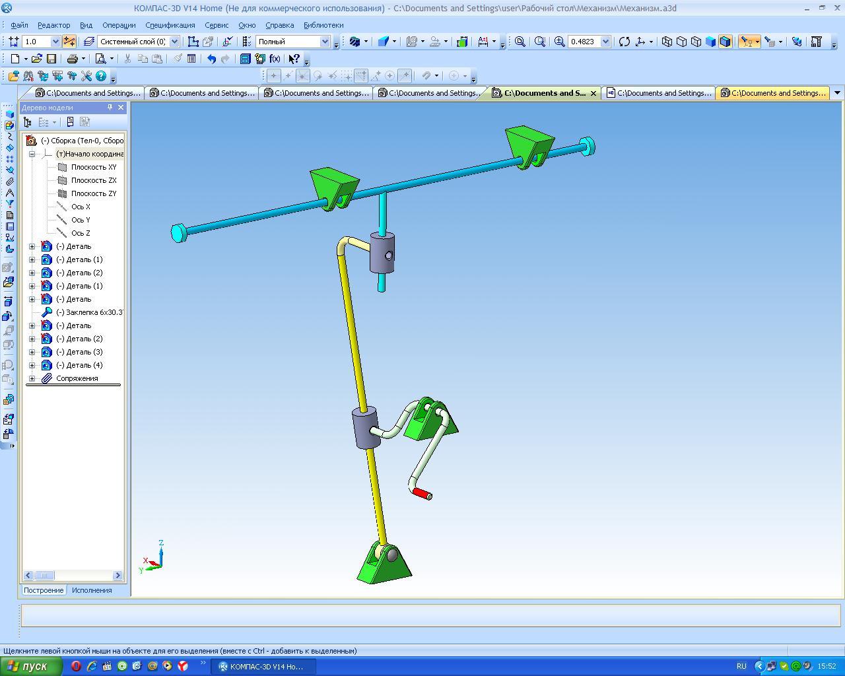Toggle shaded with edges display mode
Viewport: 845px width, 676px height.
click(725, 42)
